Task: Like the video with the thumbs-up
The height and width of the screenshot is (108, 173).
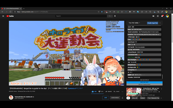Action: click(94, 92)
